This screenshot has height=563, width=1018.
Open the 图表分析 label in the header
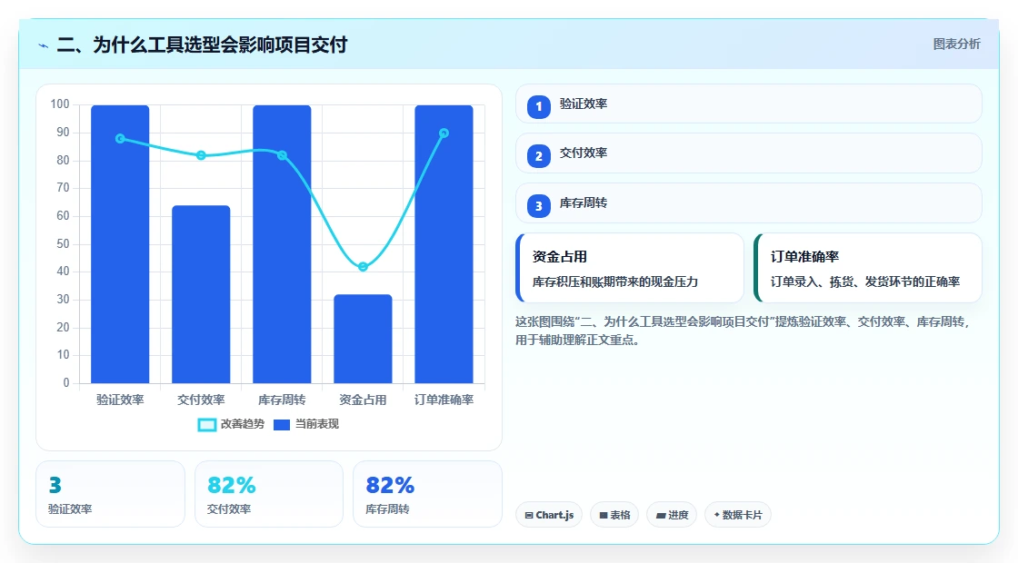956,44
